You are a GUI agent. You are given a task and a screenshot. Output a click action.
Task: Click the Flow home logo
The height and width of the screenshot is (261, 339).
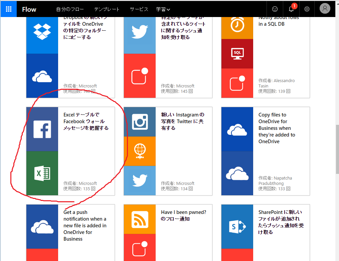tap(29, 9)
